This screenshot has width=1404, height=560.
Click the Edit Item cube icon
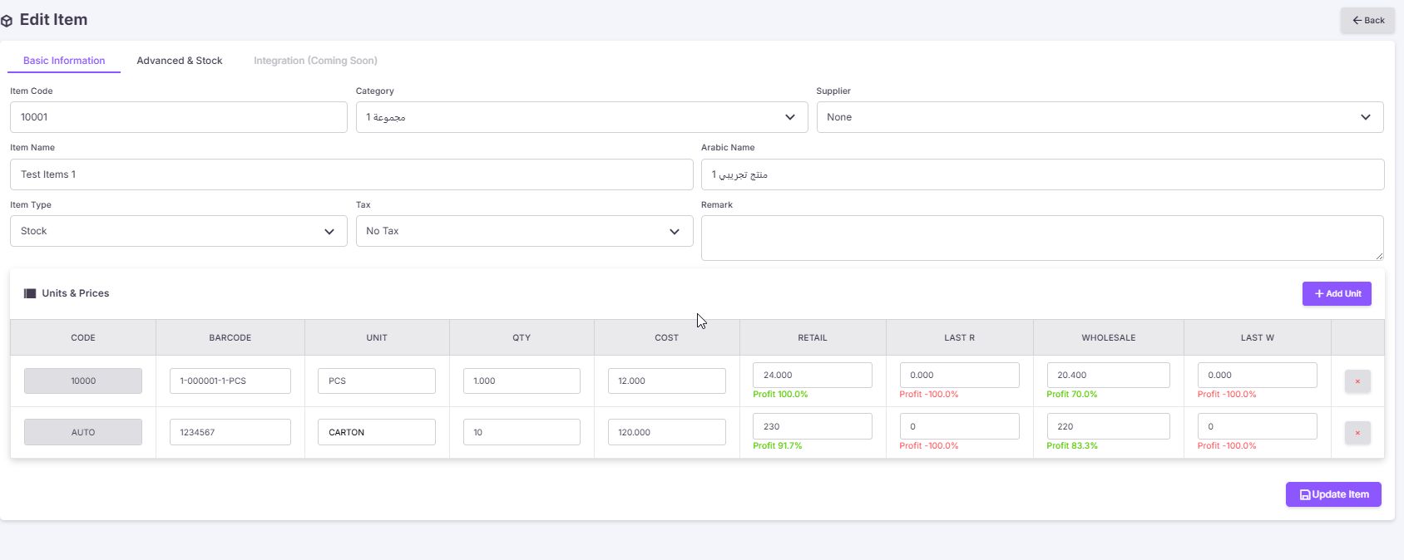pyautogui.click(x=7, y=21)
